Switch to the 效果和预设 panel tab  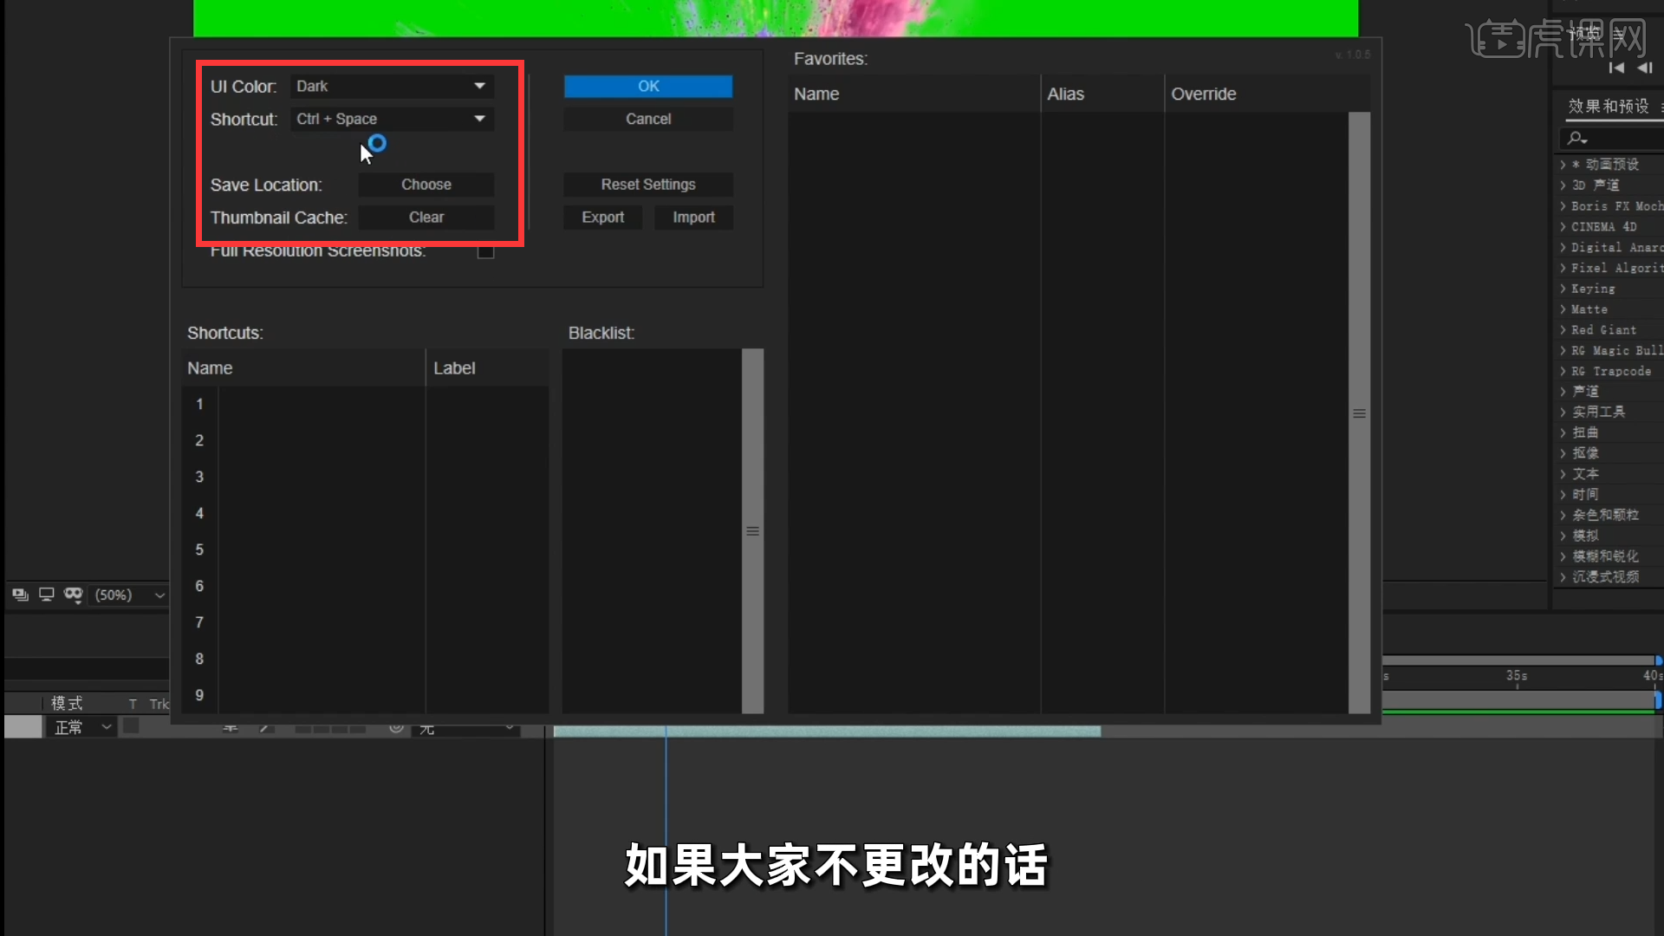(1609, 106)
